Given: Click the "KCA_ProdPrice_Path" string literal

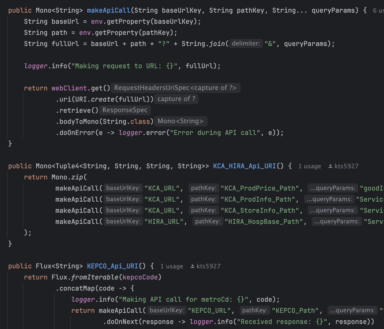Looking at the screenshot, I should coord(260,188).
